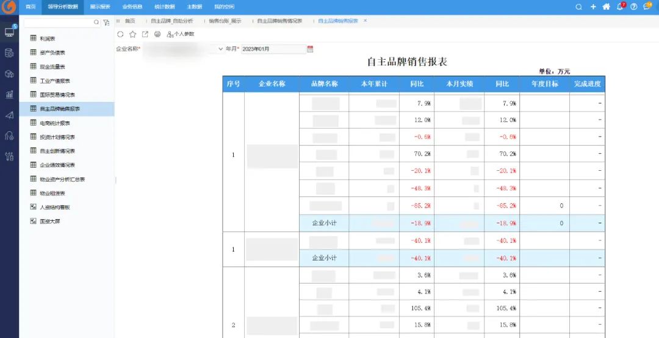
Task: Click the refresh icon in report toolbar
Action: tap(120, 34)
